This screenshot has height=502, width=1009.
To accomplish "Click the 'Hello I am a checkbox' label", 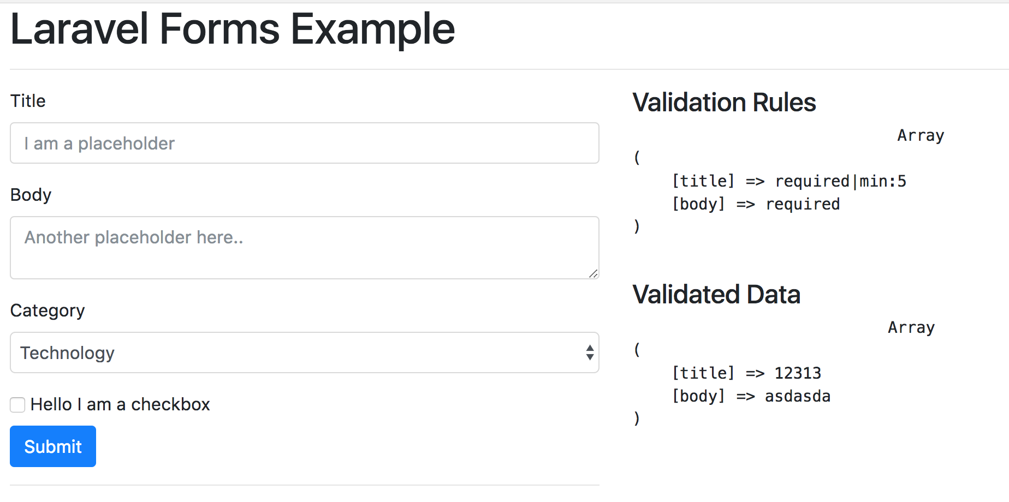I will coord(120,404).
